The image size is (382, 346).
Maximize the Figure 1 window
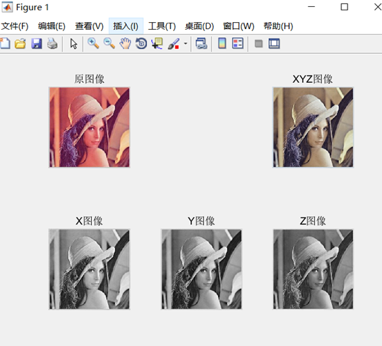pos(344,7)
